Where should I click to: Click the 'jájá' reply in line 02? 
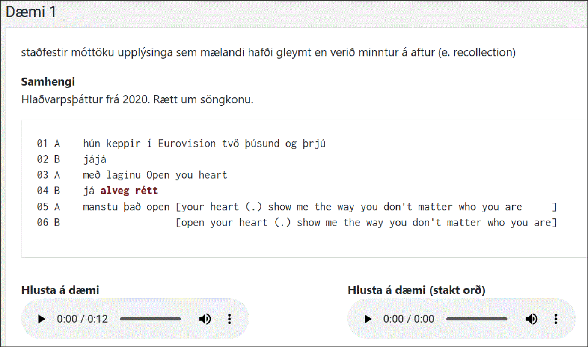tap(95, 159)
